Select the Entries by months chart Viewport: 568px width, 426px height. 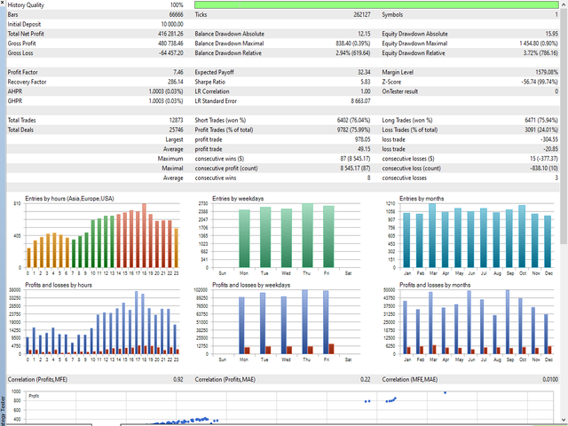(470, 234)
